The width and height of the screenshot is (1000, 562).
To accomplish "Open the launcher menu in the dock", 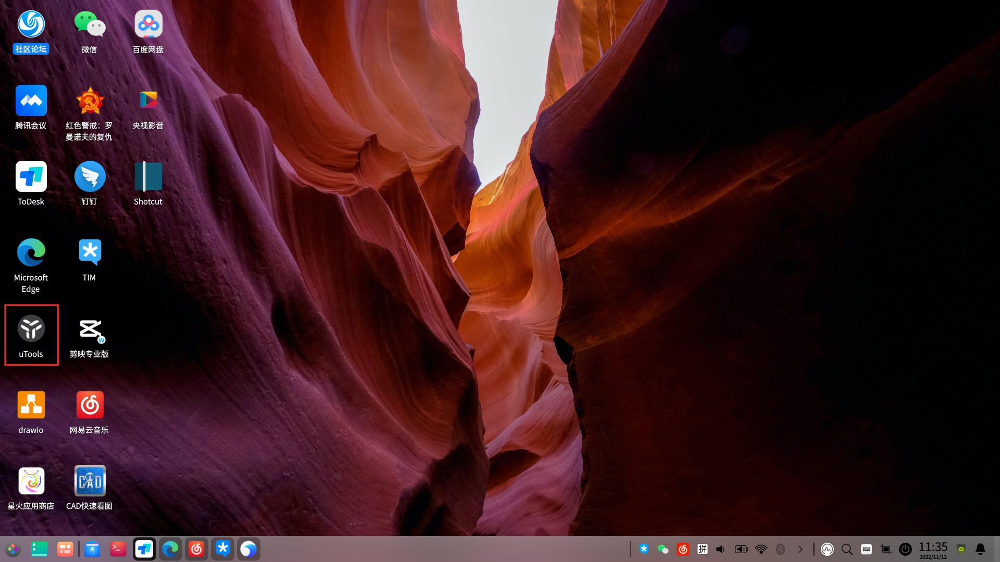I will (13, 549).
